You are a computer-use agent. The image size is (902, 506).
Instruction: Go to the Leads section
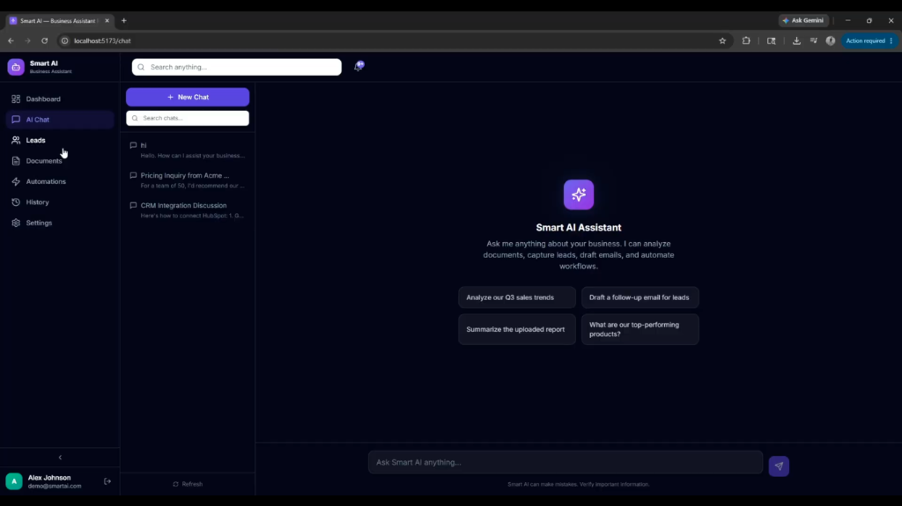[x=60, y=140]
